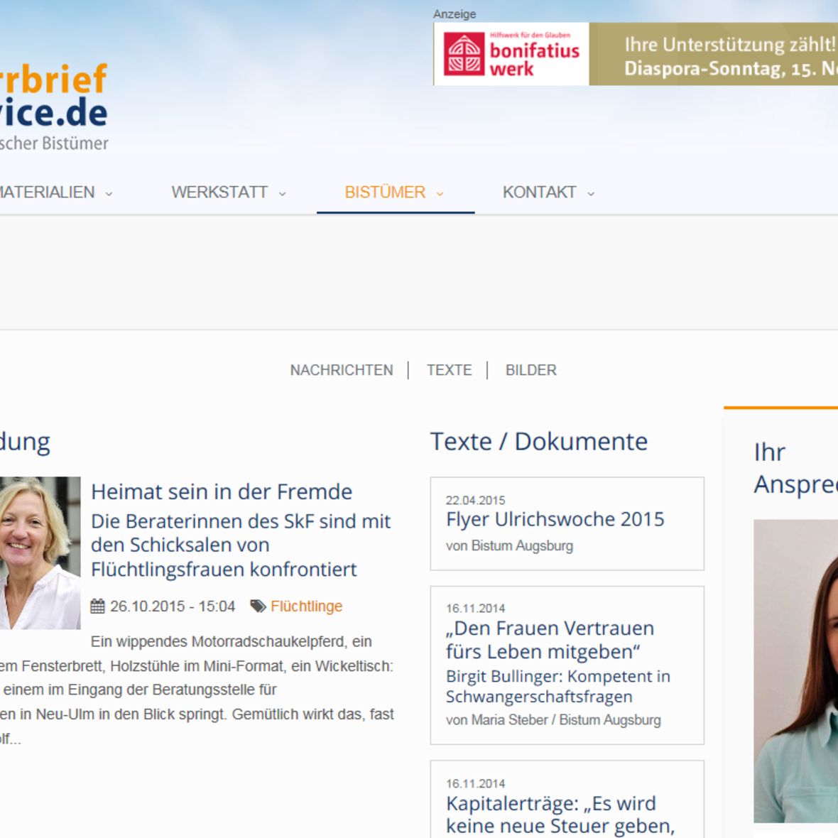Open the Flyer Ulrichswoche 2015 document
838x838 pixels.
click(555, 519)
